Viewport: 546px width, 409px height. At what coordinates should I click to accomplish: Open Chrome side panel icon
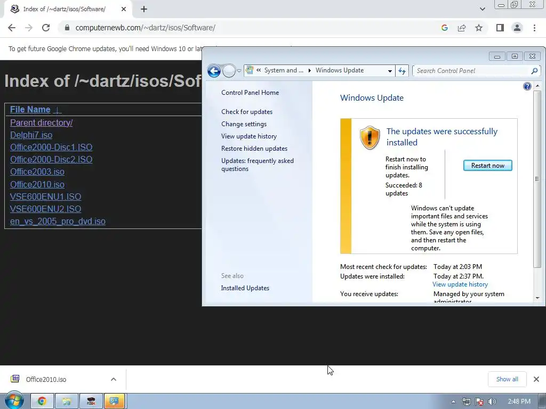[500, 28]
